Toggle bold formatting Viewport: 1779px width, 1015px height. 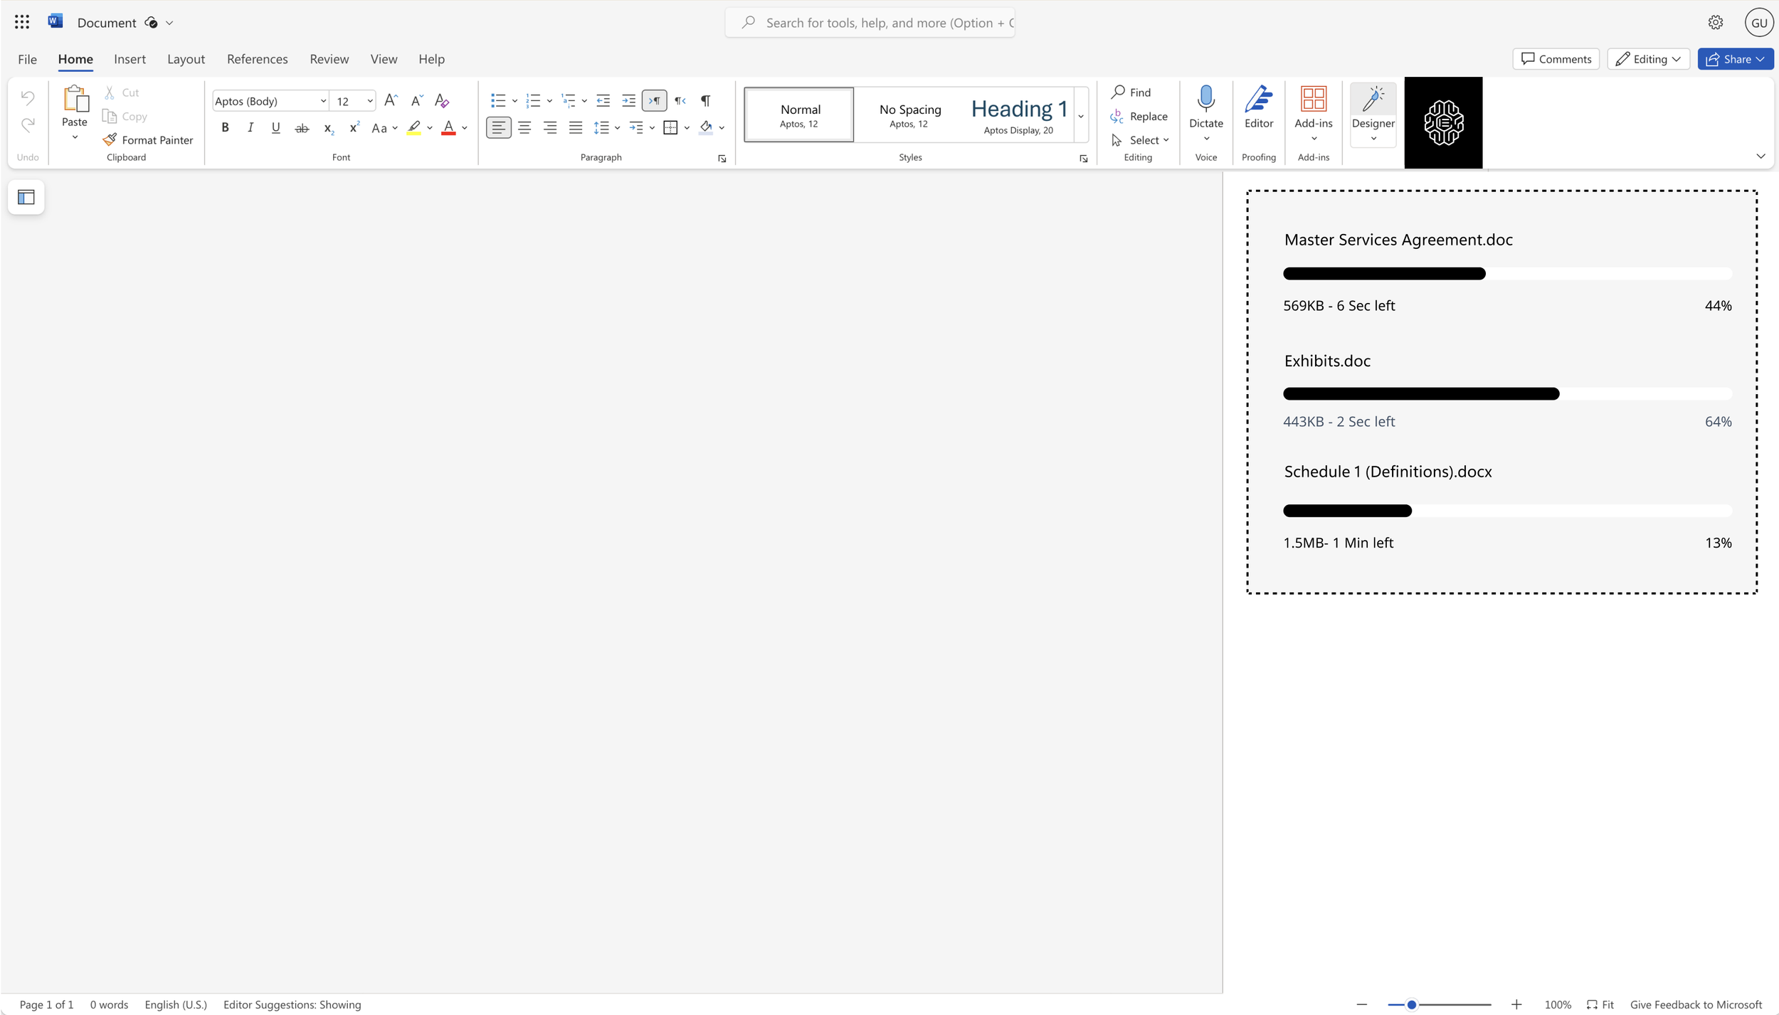(x=225, y=127)
